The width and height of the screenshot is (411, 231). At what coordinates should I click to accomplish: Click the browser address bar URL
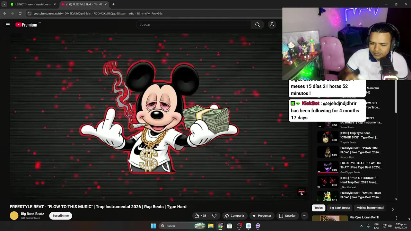pos(98,13)
